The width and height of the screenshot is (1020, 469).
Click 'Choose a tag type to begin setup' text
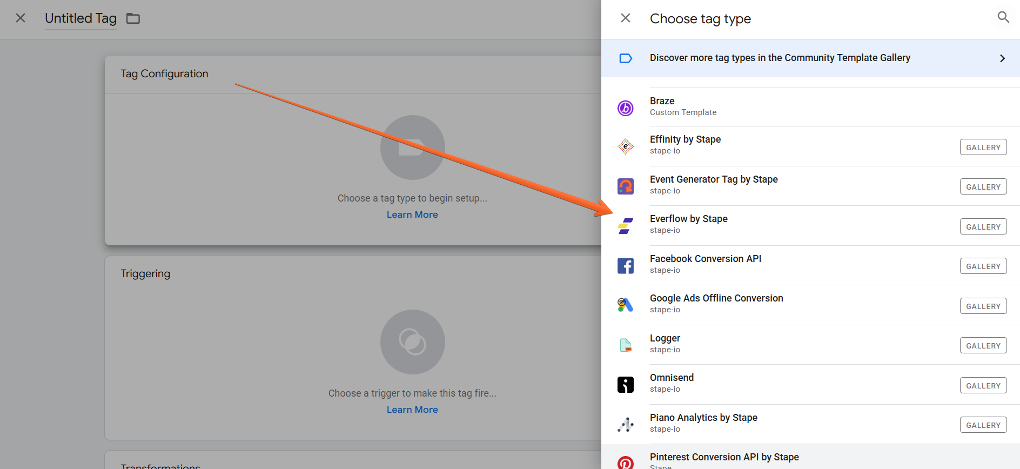412,198
